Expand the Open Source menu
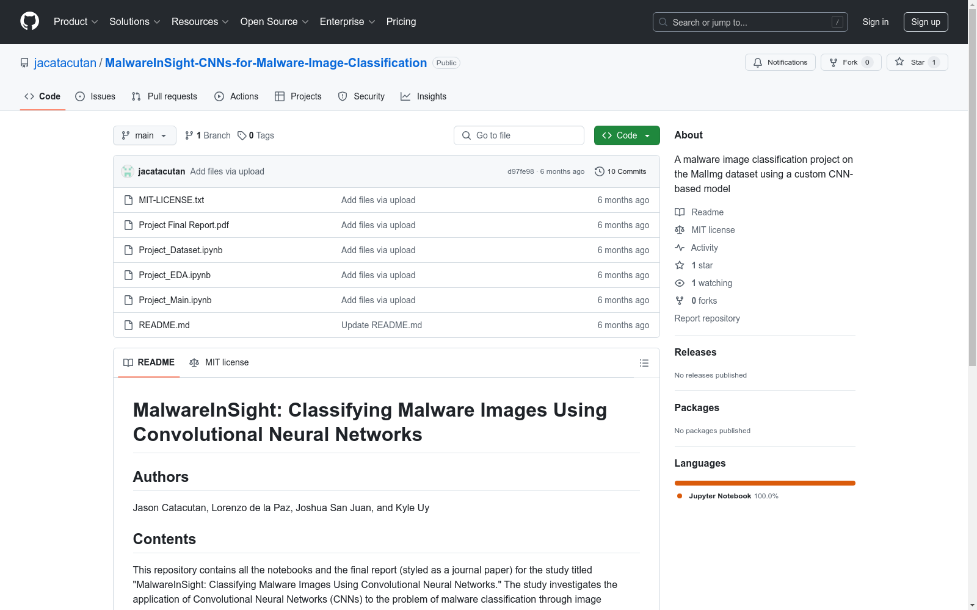This screenshot has width=977, height=610. coord(275,21)
